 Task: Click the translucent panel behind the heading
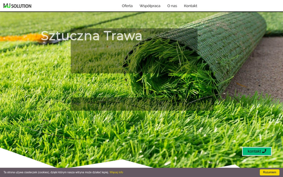134,51
